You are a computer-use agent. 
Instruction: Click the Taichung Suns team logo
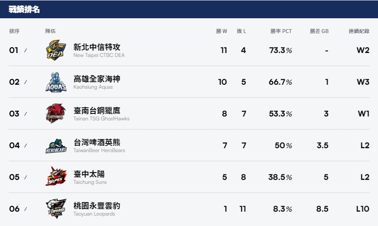56,176
